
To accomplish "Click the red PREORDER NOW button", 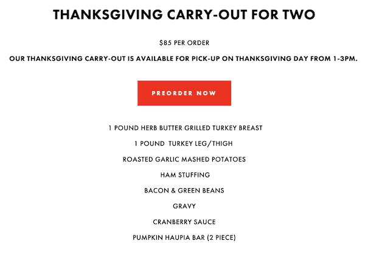I will point(184,93).
